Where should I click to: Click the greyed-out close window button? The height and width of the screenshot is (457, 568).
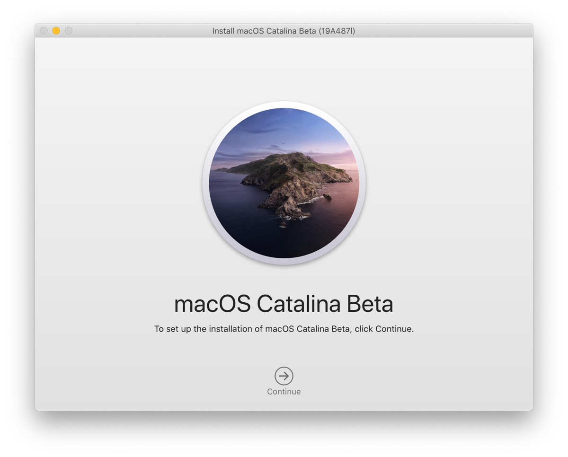point(44,31)
